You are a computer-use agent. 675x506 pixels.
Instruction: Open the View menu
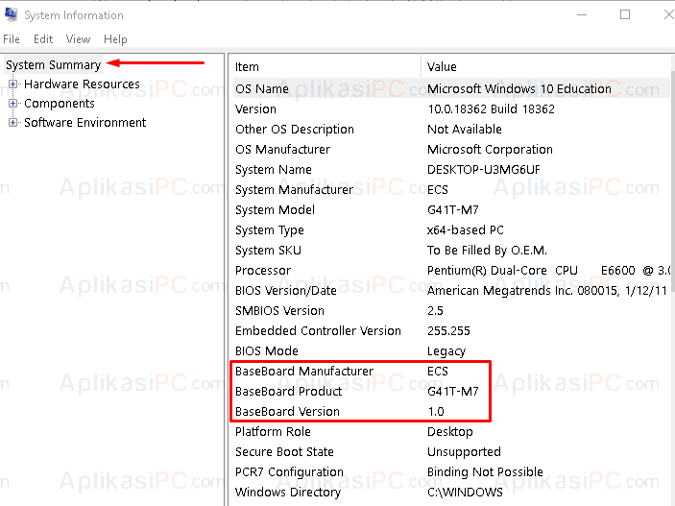point(78,39)
